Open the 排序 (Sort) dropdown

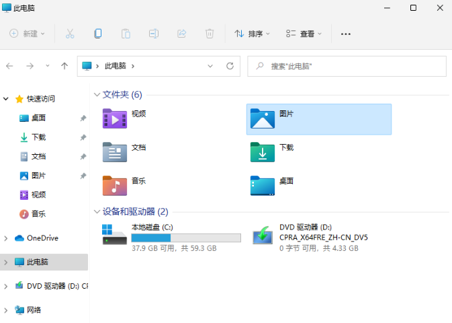252,33
